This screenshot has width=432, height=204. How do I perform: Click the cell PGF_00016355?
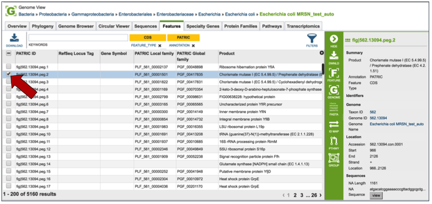(x=189, y=127)
